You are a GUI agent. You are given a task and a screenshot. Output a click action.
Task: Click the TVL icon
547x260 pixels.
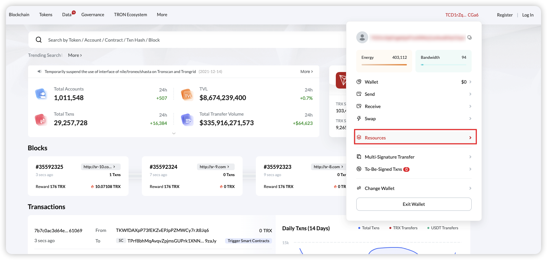(187, 95)
